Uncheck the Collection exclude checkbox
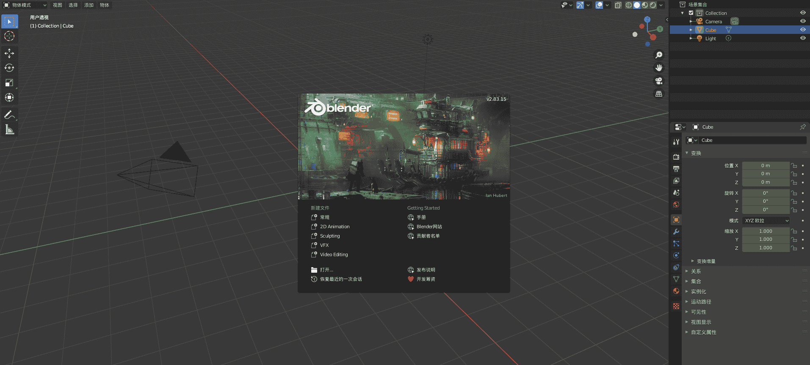 click(691, 13)
